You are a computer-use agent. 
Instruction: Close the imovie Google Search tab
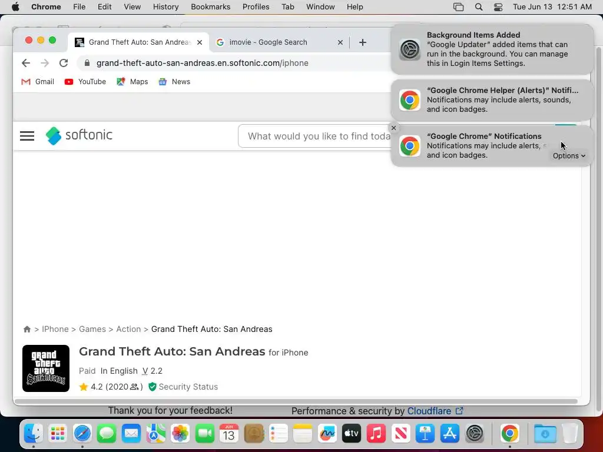coord(340,42)
